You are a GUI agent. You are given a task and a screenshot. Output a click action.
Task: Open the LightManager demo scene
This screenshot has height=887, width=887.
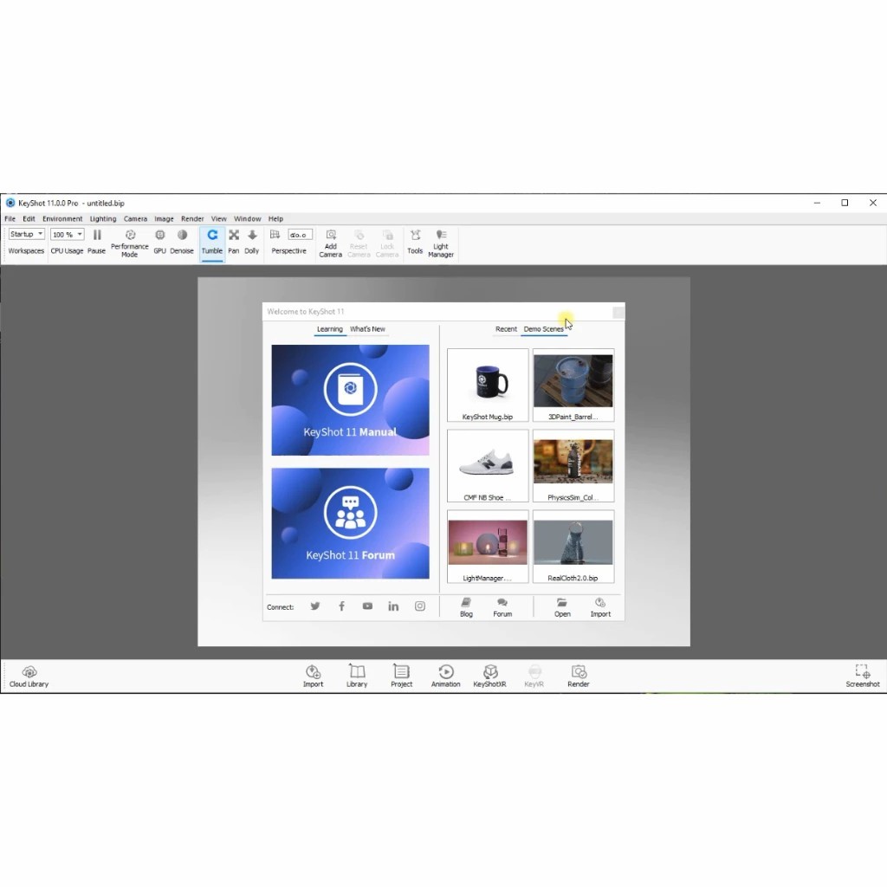pyautogui.click(x=488, y=547)
